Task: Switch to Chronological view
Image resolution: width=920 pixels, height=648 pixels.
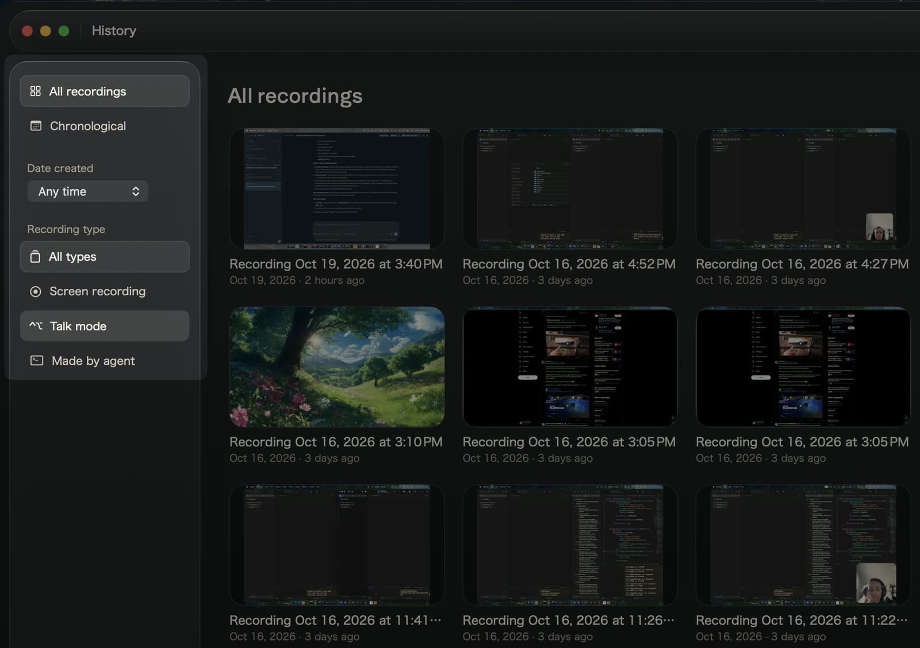Action: [x=105, y=126]
